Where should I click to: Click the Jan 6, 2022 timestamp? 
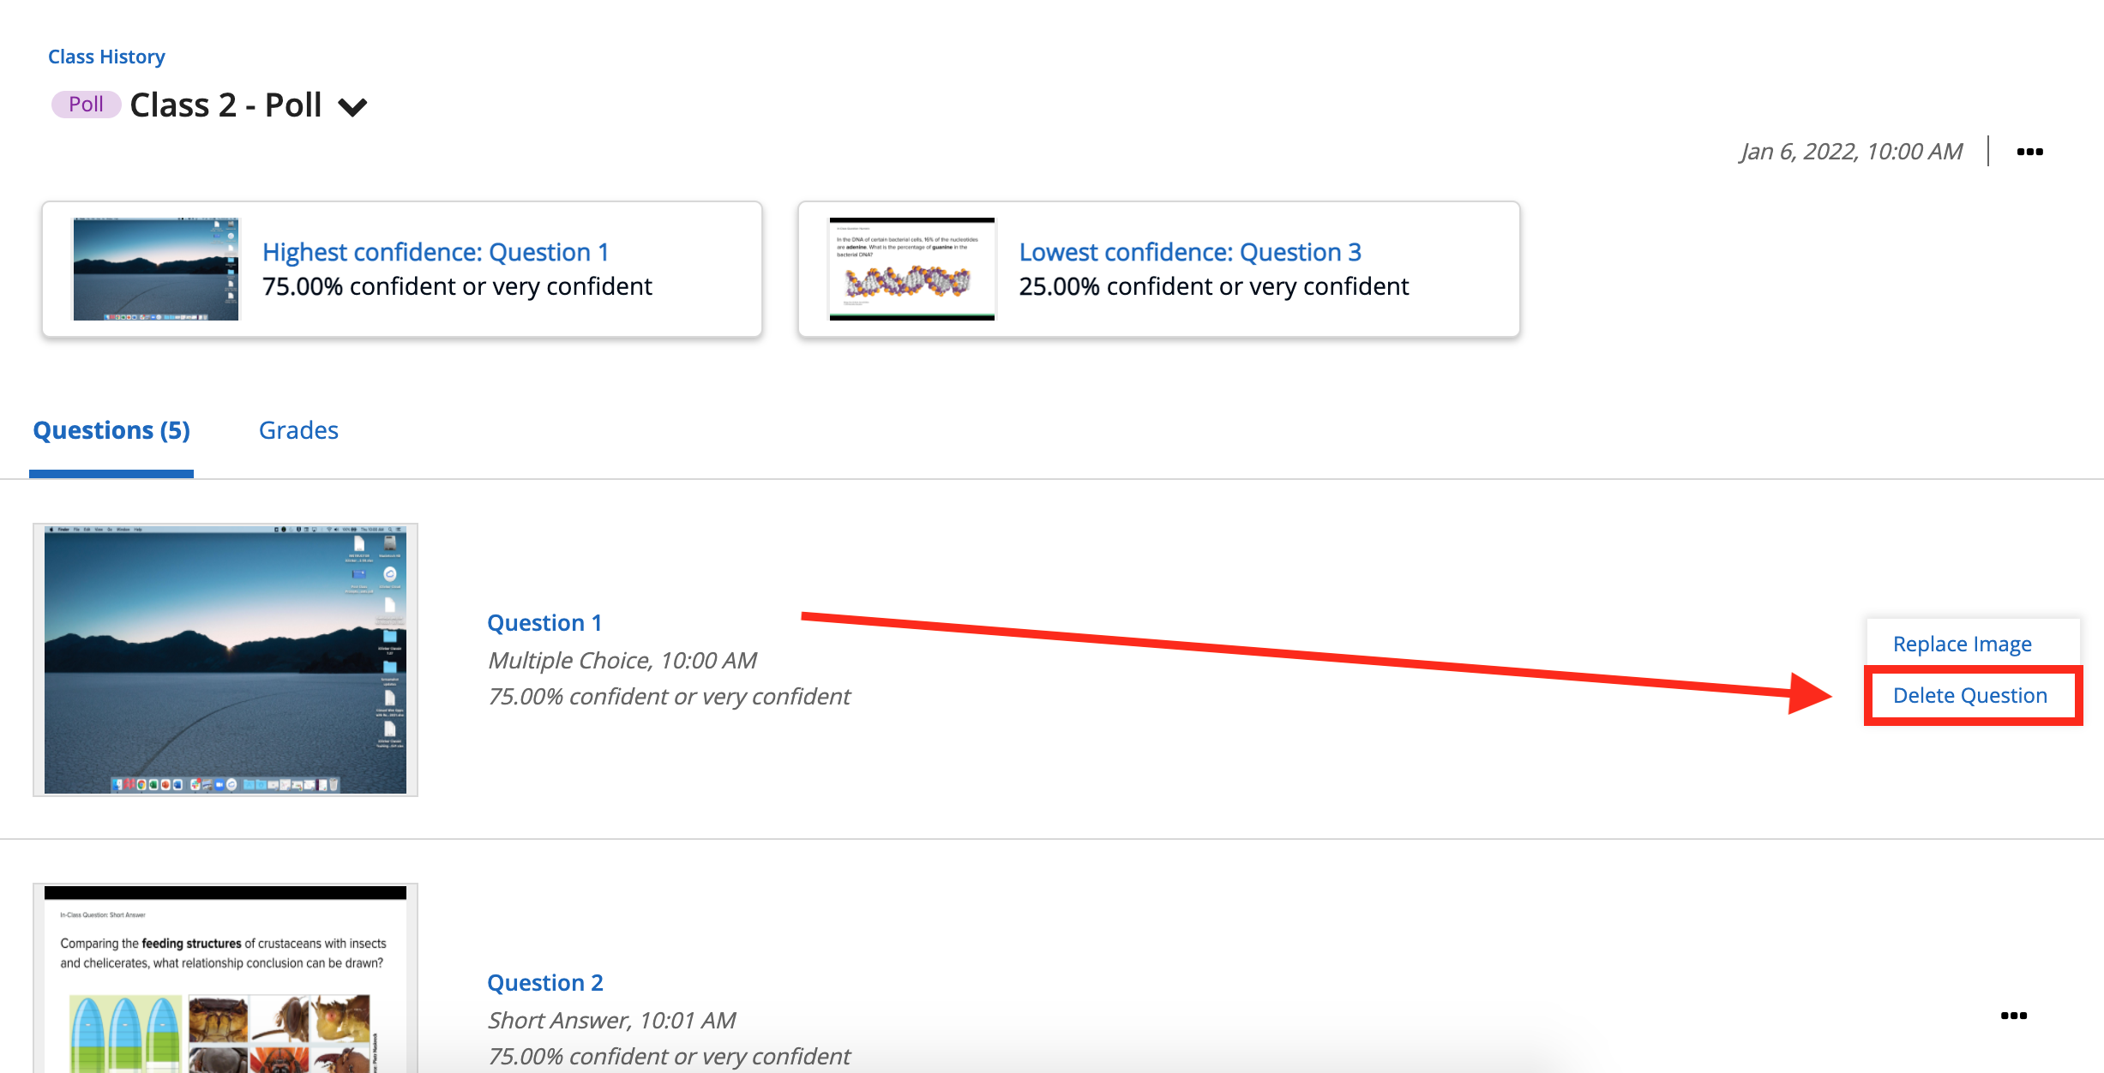[1849, 151]
